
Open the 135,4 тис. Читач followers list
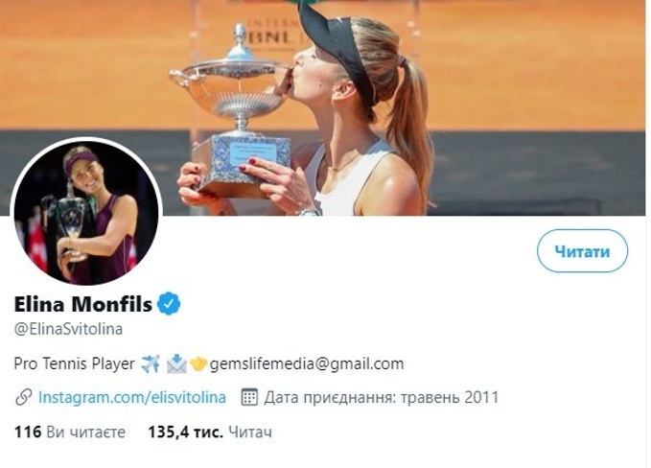tap(209, 433)
